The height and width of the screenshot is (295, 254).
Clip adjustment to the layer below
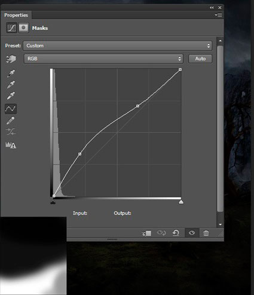(x=146, y=233)
